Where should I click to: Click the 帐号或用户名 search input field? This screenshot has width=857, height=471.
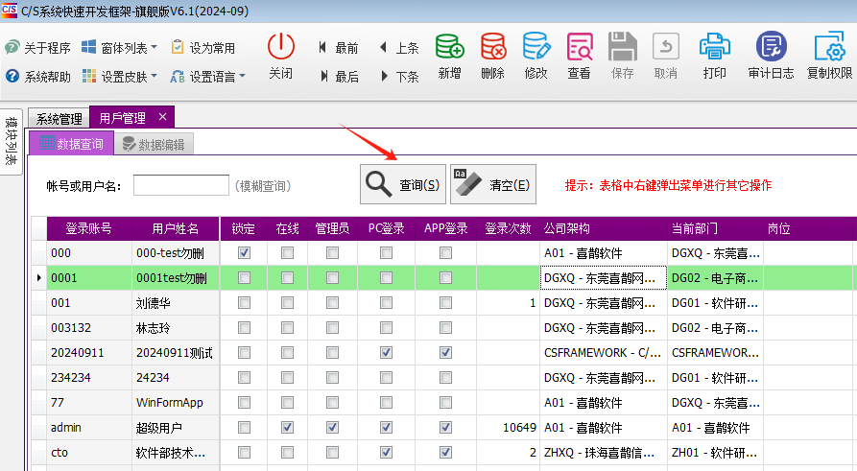[x=181, y=185]
